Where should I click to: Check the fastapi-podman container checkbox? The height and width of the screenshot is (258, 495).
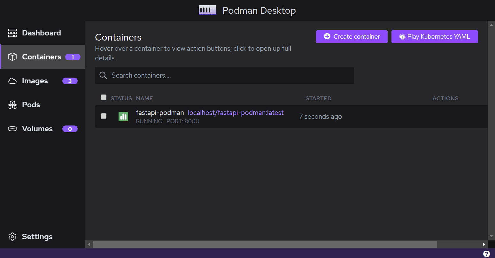(104, 116)
